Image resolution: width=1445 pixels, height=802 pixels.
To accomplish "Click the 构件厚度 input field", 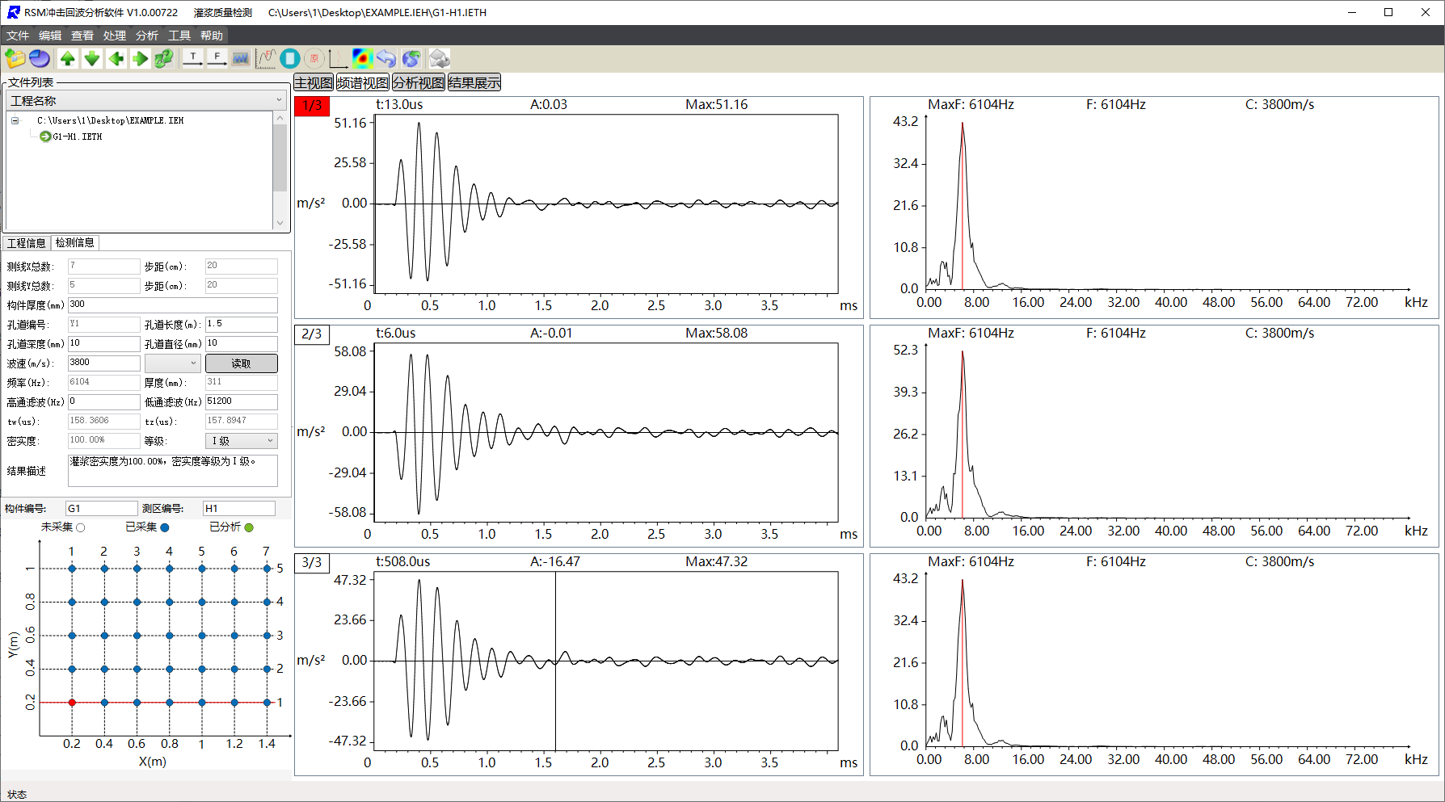I will pos(173,304).
